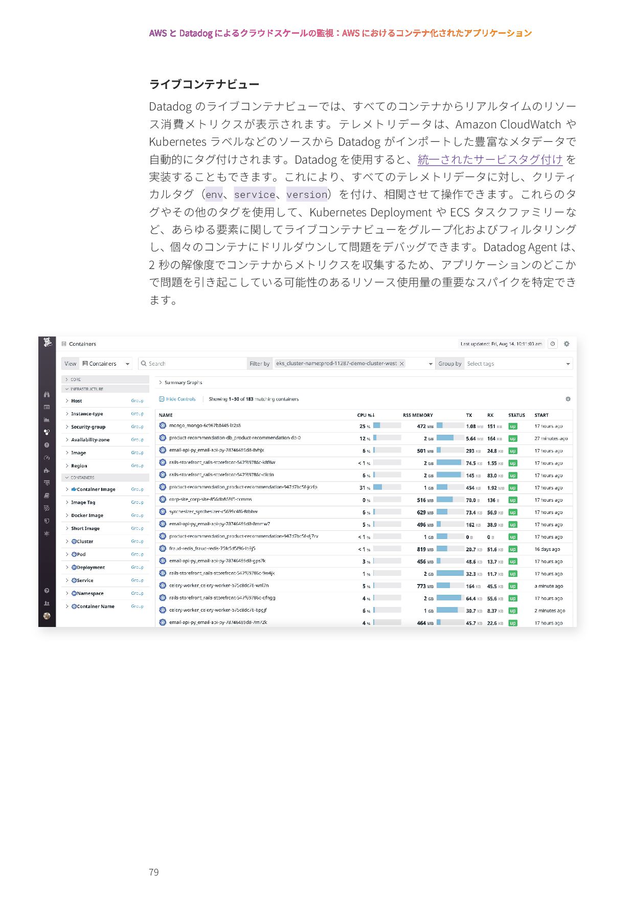The height and width of the screenshot is (897, 634).
Task: Click the clock icon beside Last updated
Action: (553, 344)
